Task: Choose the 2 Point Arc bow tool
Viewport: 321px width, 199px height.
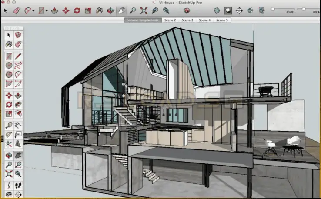Action: [x=18, y=84]
